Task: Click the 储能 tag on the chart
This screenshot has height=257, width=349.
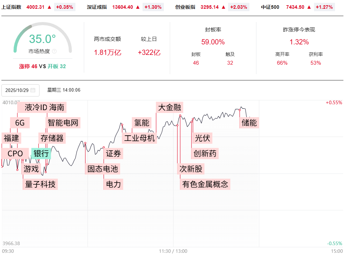Action: point(249,123)
